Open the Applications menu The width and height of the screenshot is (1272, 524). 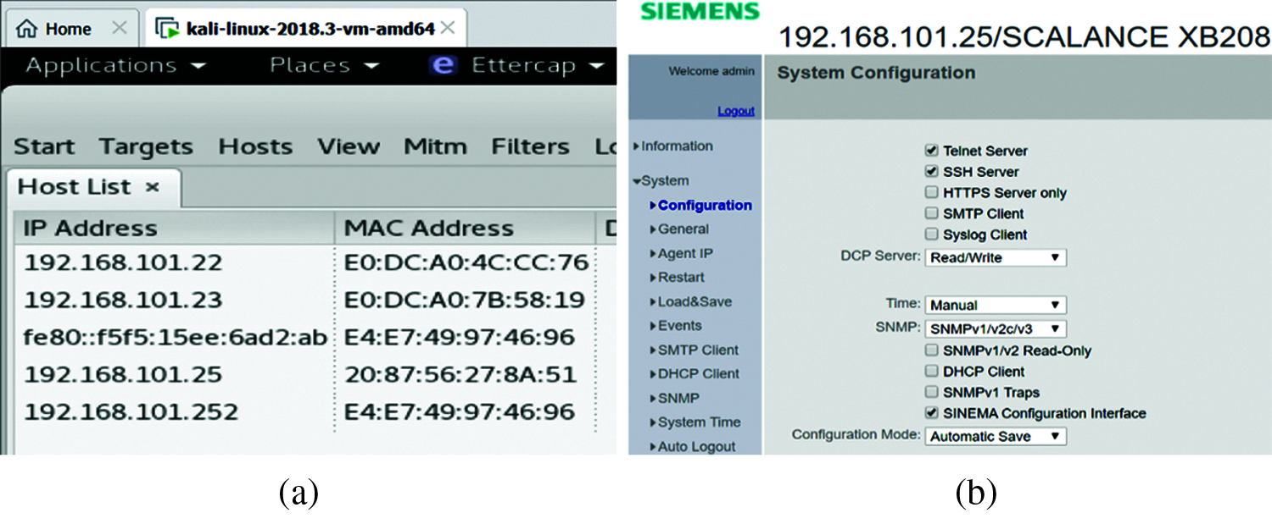pos(100,65)
